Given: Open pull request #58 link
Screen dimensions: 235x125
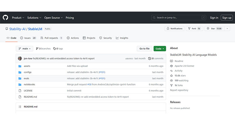Looking at the screenshot, I should (90, 84).
